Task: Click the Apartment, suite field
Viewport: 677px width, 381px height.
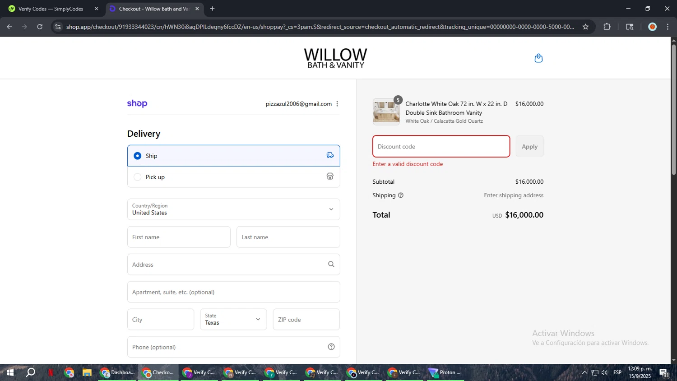Action: [234, 292]
